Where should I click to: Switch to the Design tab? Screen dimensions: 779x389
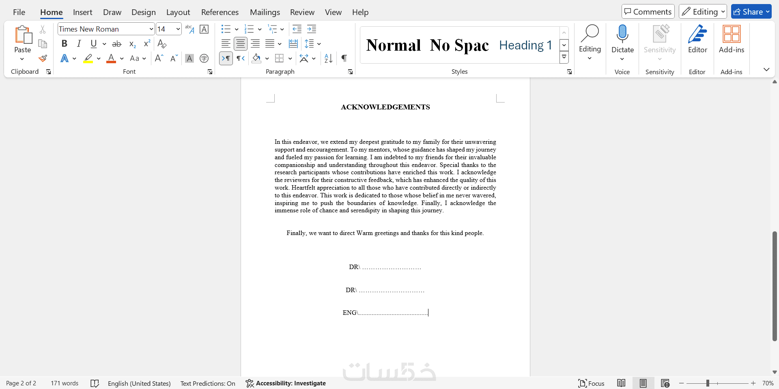click(144, 12)
